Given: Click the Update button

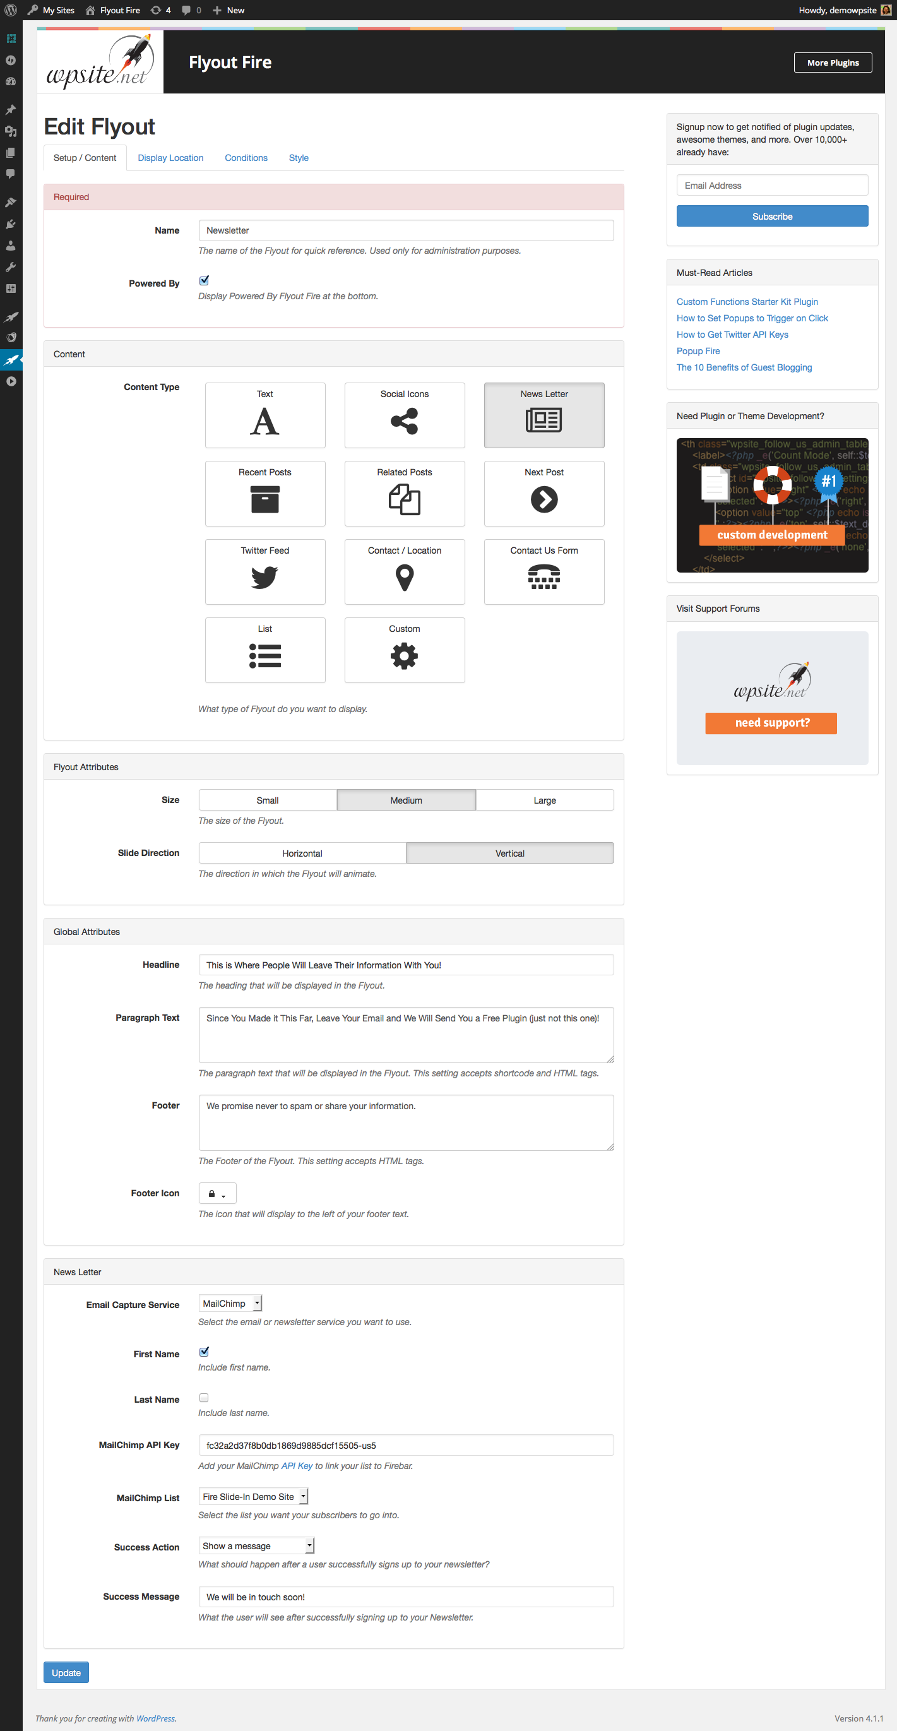Looking at the screenshot, I should pos(66,1672).
